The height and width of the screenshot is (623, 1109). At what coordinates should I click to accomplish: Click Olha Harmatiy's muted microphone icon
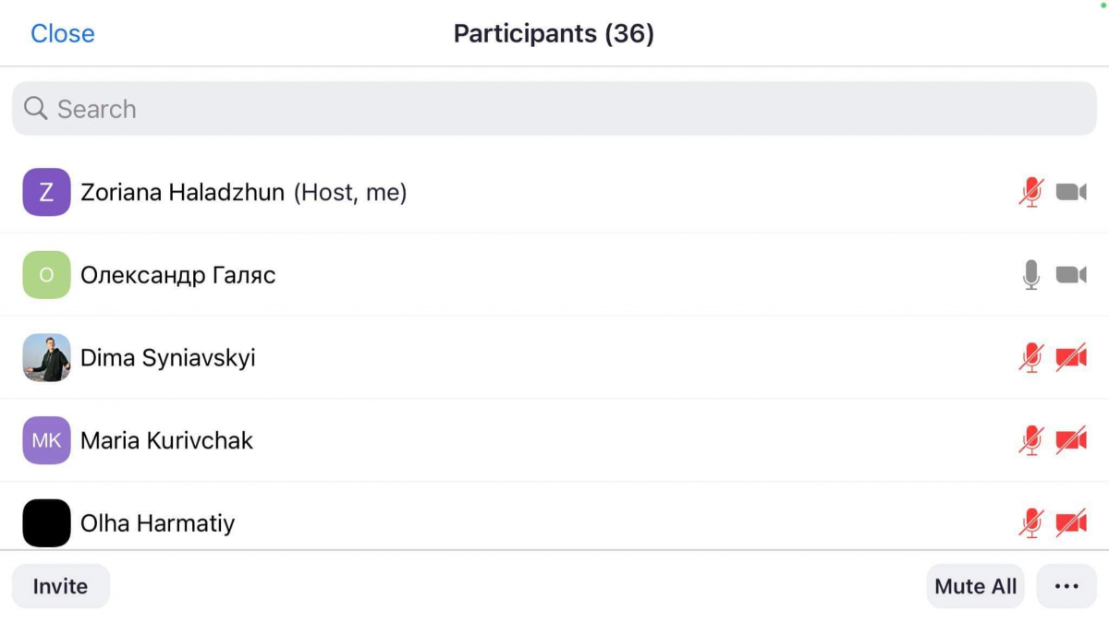1030,523
